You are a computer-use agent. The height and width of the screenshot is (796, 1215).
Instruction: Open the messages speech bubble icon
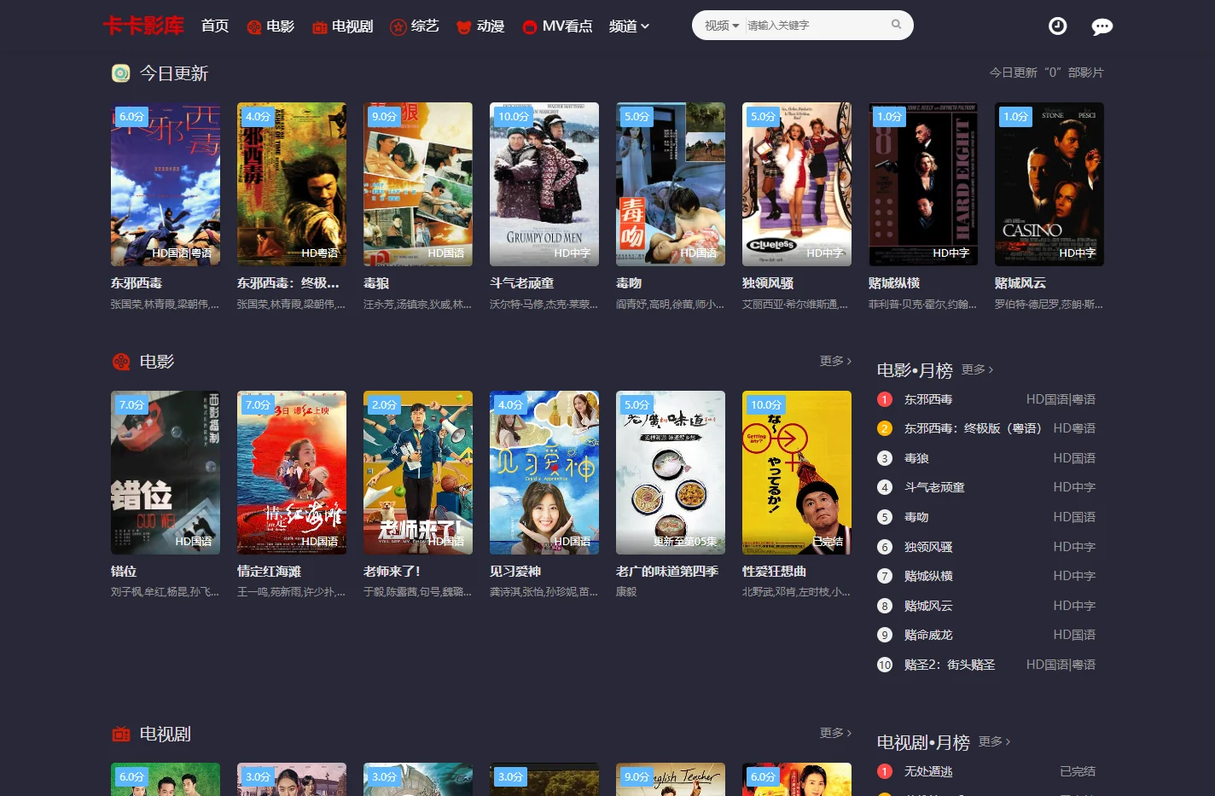pos(1102,26)
